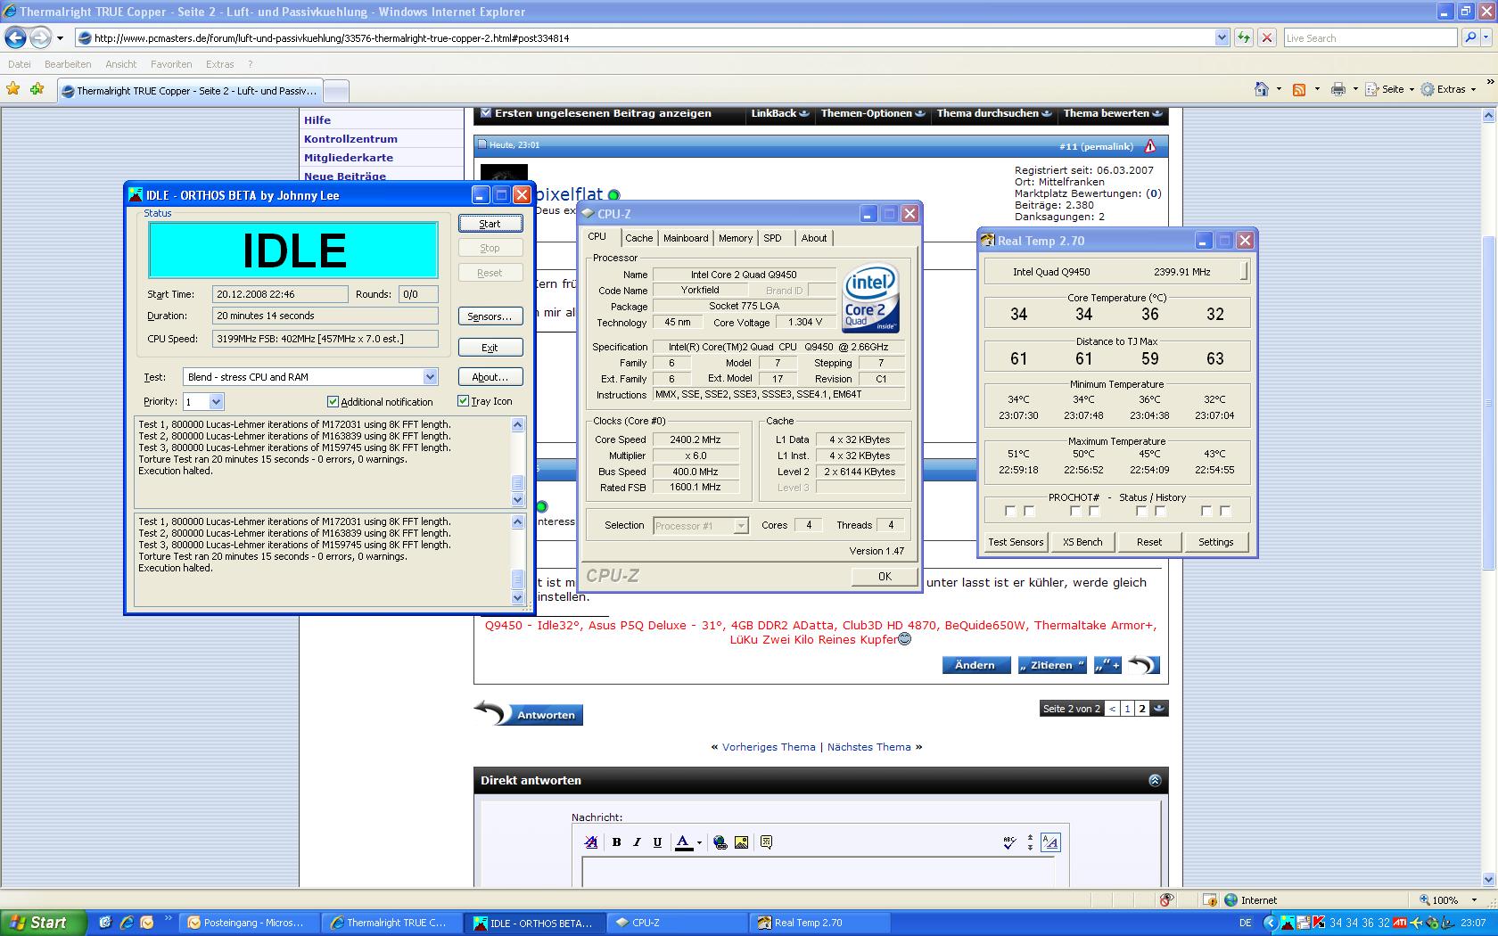Screen dimensions: 1498x936
Task: Open ORTHOS Sensors dialog
Action: click(x=490, y=316)
